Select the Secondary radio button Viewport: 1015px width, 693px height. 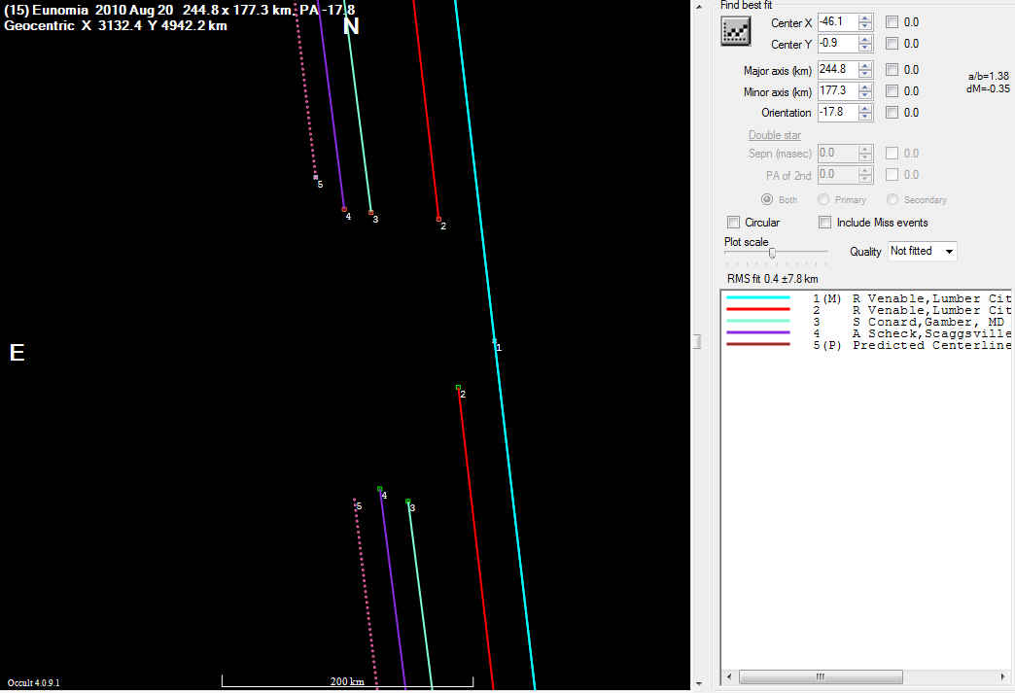tap(892, 199)
